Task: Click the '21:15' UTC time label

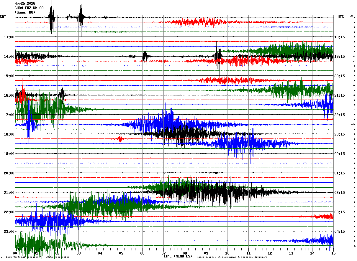Action: [x=339, y=95]
